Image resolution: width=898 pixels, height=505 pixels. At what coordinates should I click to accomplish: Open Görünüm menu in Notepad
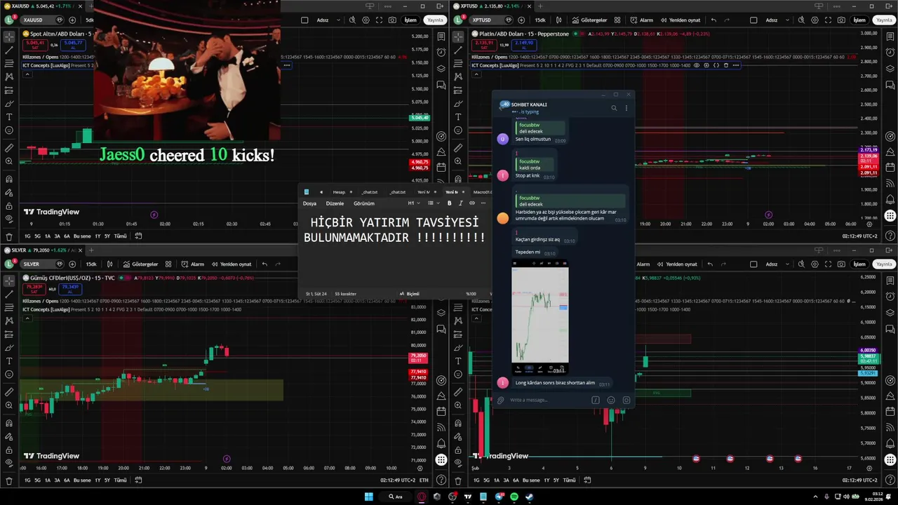tap(363, 203)
